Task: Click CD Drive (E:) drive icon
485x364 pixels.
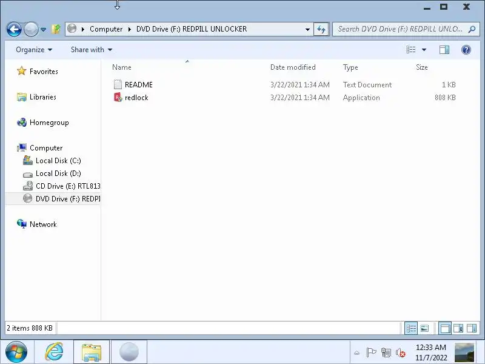Action: tap(27, 186)
